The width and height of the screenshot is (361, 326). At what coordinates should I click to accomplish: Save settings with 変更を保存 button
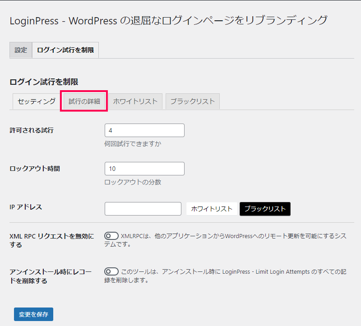(33, 314)
